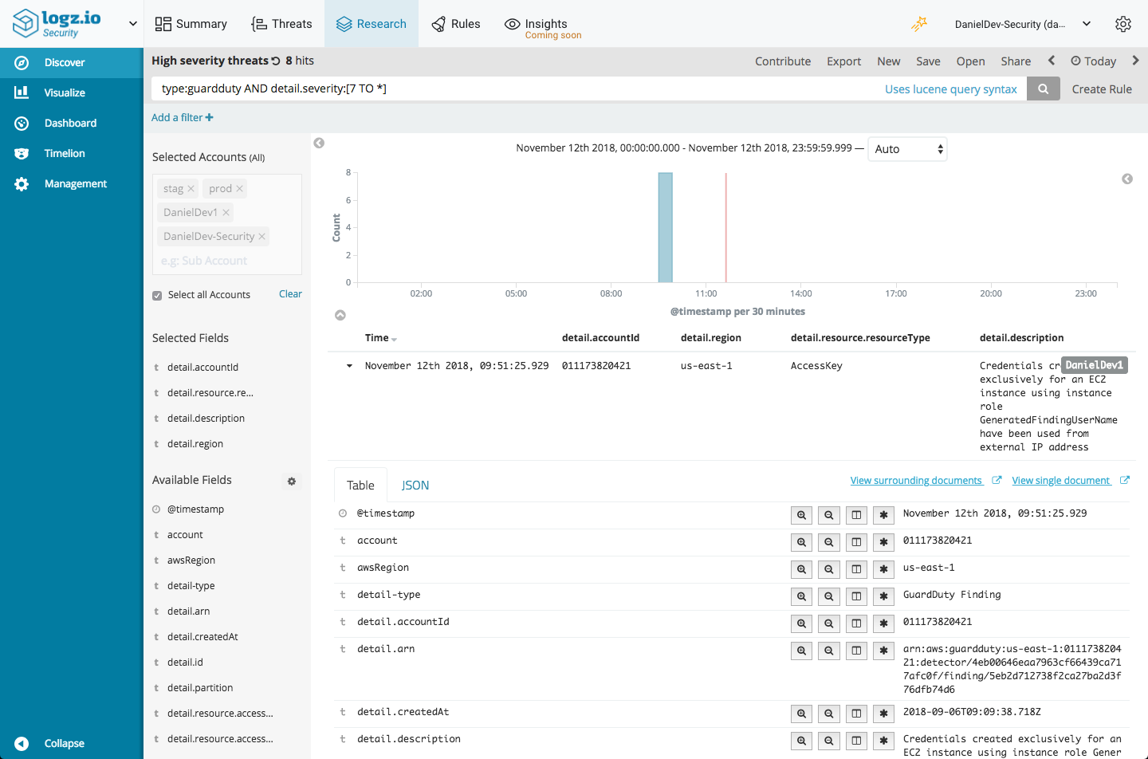Collapse the side navigation
Screen dimensions: 1148x759
click(x=49, y=743)
